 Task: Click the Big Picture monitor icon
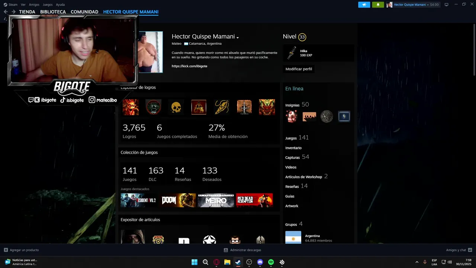[447, 4]
